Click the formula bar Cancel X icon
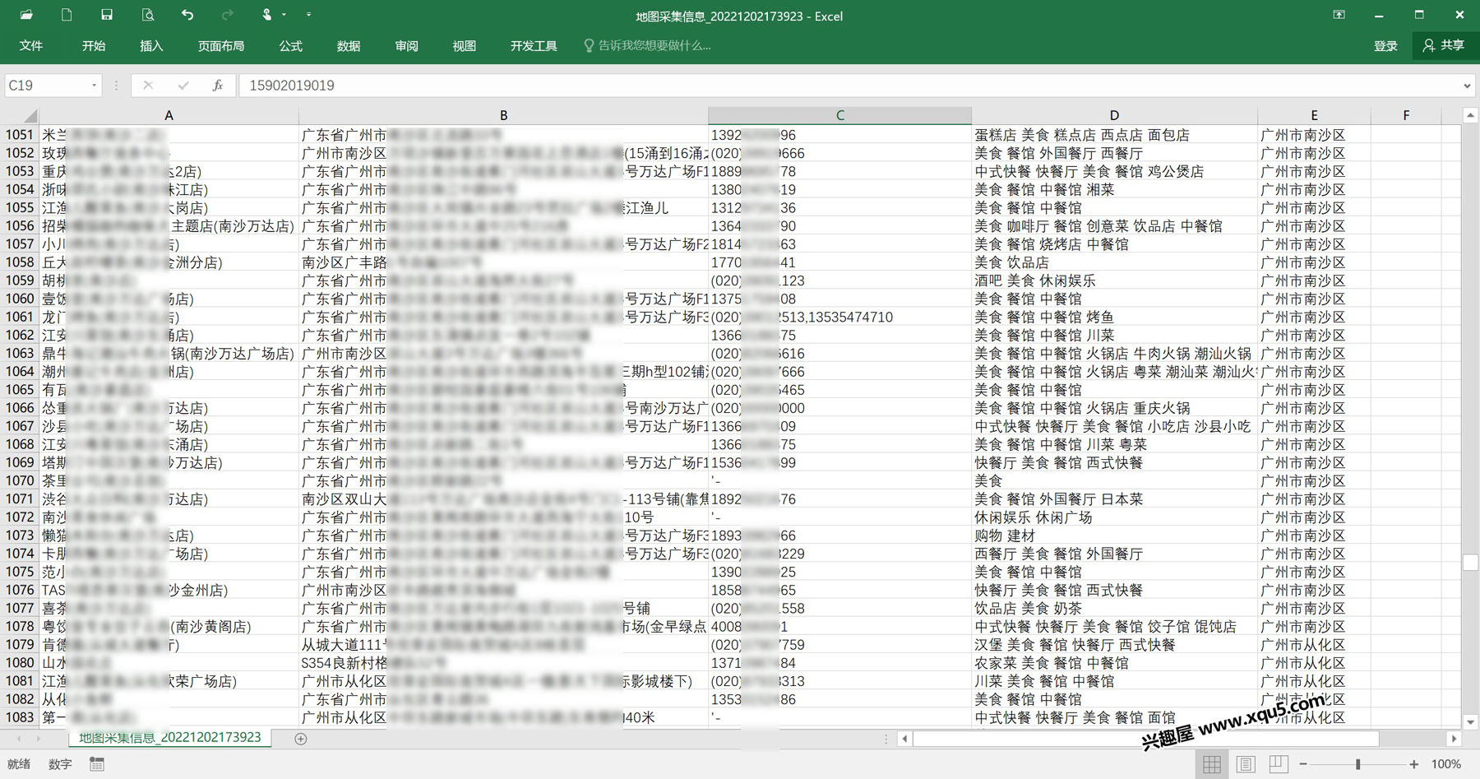 [x=148, y=86]
